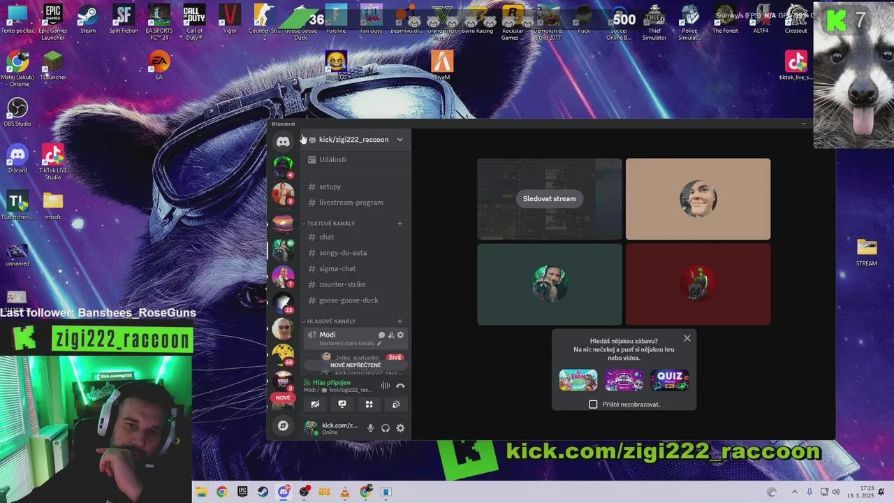Viewport: 894px width, 503px height.
Task: Disconnect from voice with hang-up icon
Action: 400,386
